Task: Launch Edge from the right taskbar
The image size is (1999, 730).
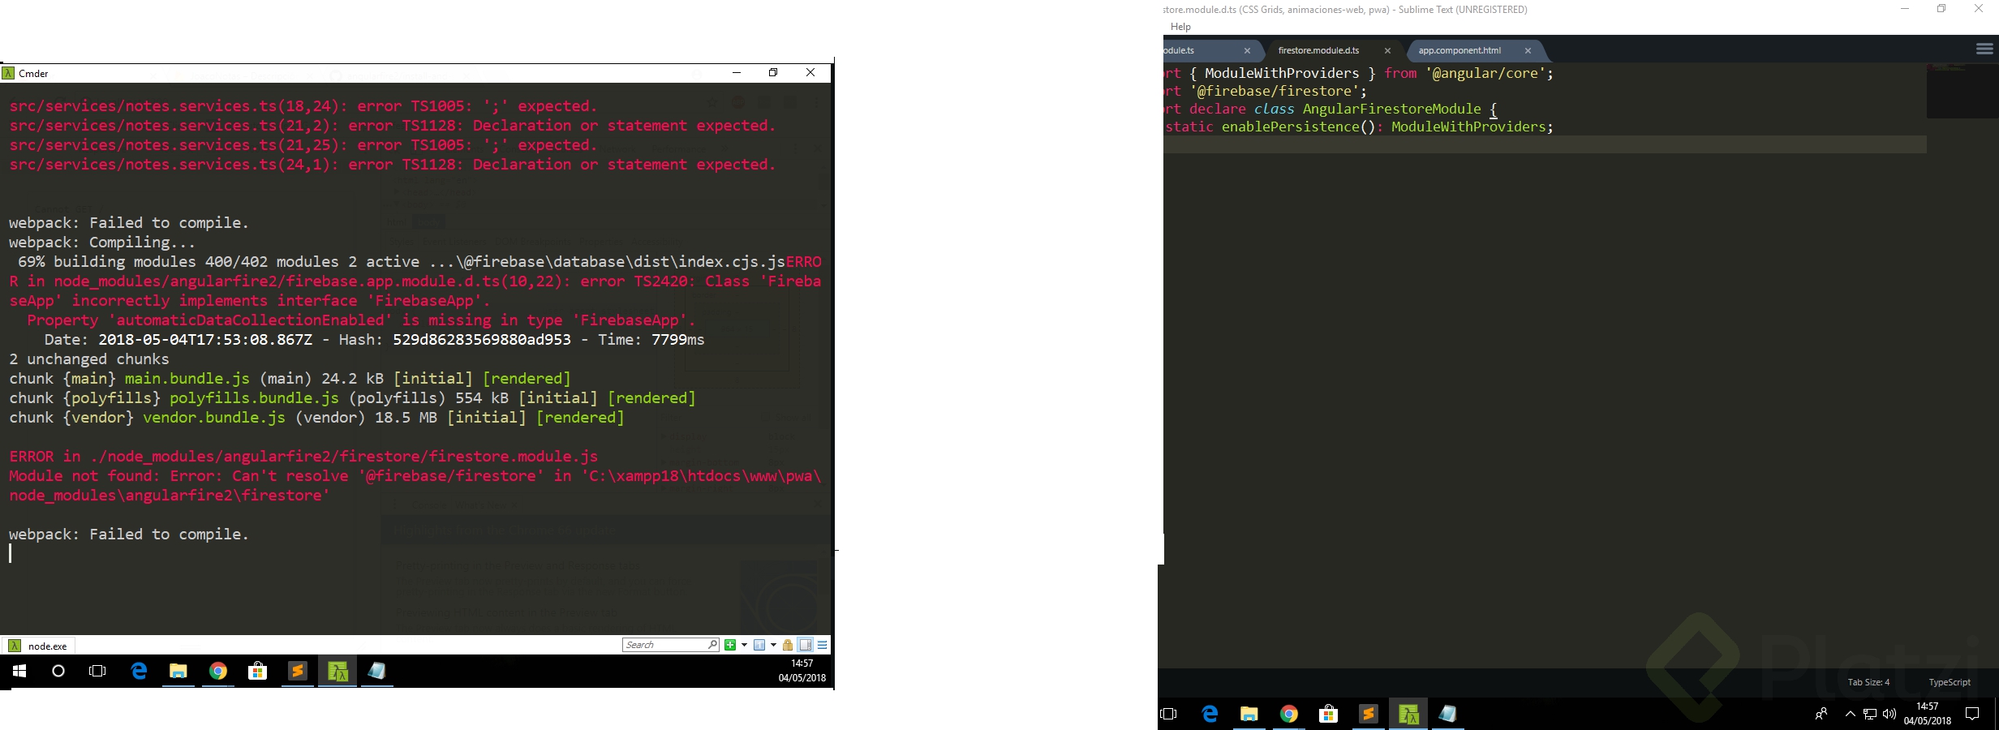Action: tap(1210, 714)
